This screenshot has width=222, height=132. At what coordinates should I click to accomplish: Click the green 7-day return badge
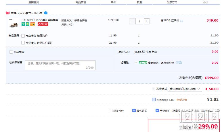(23, 24)
